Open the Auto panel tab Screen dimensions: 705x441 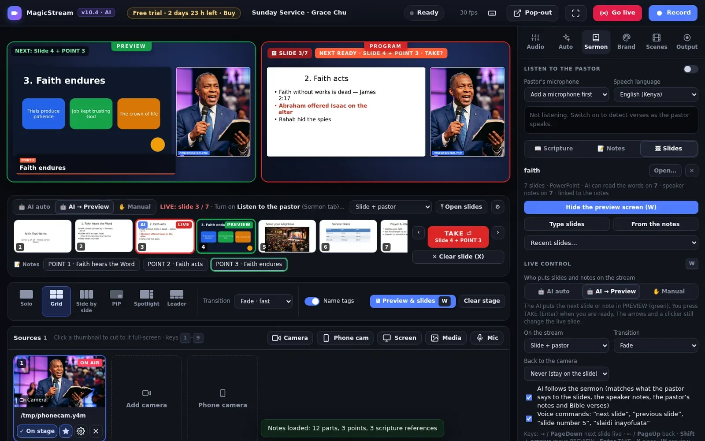point(566,42)
